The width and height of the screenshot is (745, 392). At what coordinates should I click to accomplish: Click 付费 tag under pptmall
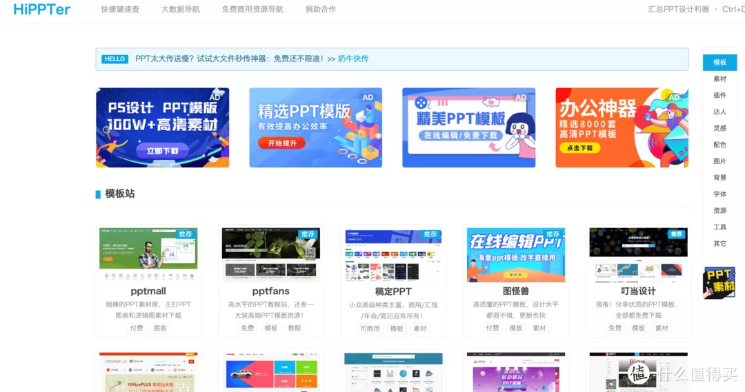click(x=137, y=328)
